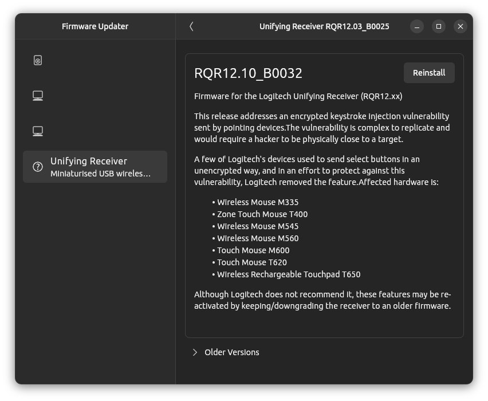The image size is (488, 401).
Task: Click the 'Unifying Receiver RQR12.03_B0025' header title
Action: [x=324, y=26]
